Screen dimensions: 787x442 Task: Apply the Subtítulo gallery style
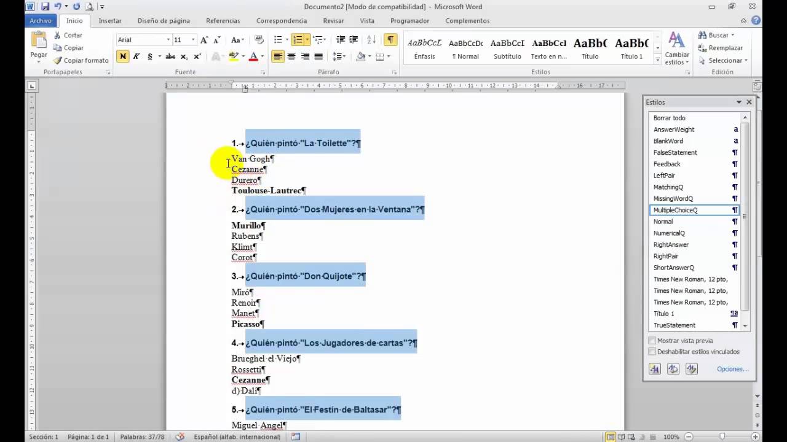pyautogui.click(x=507, y=48)
